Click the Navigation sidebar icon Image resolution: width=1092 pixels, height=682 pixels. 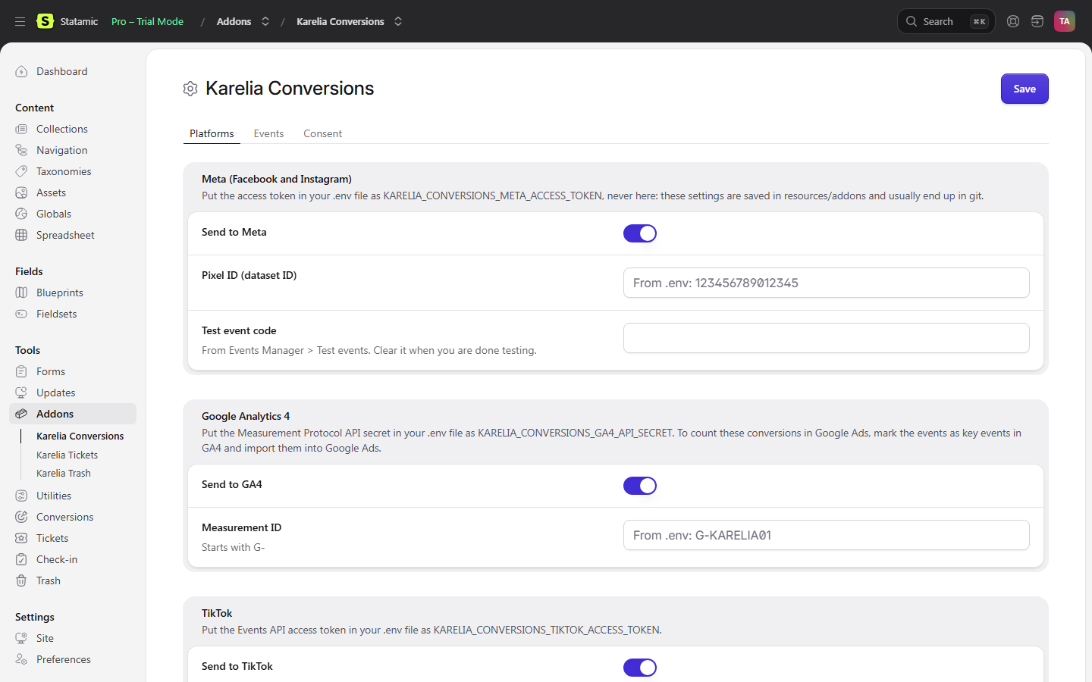21,150
